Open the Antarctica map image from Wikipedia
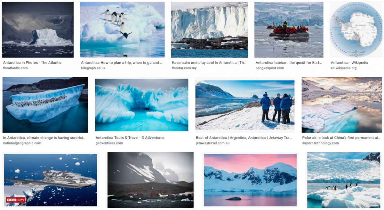Image resolution: width=384 pixels, height=210 pixels. coord(356,30)
